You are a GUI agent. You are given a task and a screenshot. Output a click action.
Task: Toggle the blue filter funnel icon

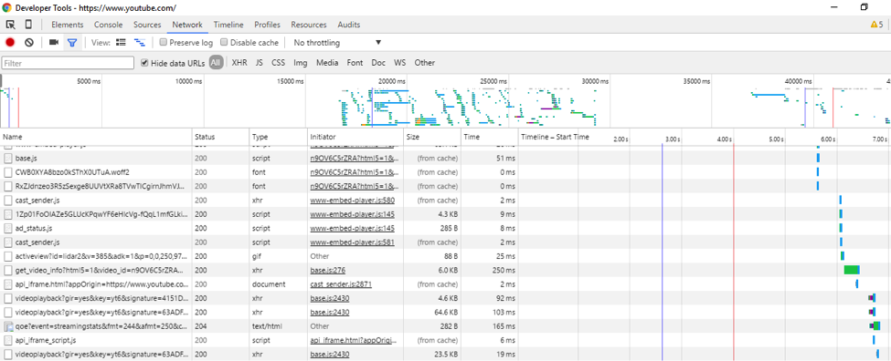[72, 43]
